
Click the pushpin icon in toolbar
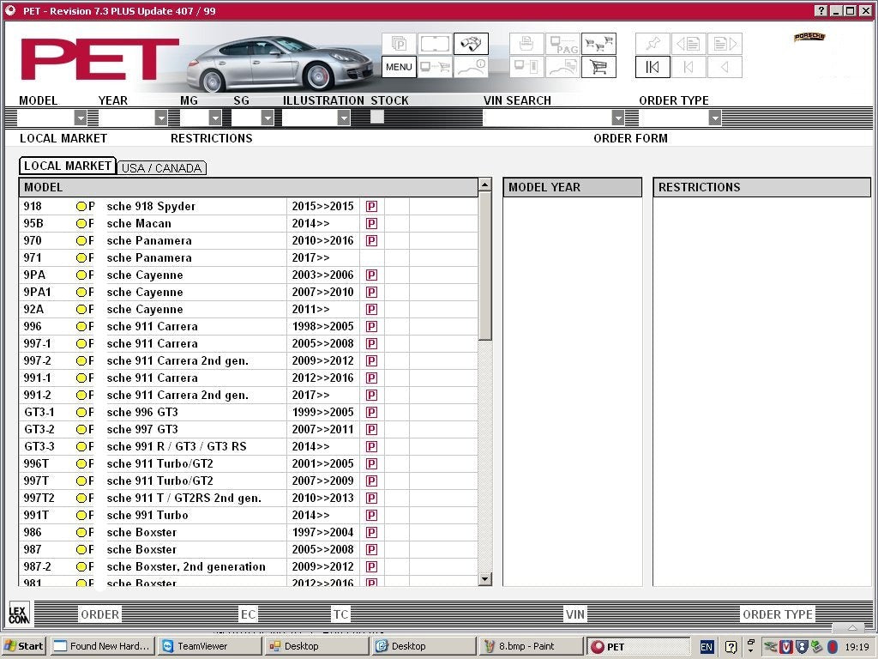pos(652,44)
